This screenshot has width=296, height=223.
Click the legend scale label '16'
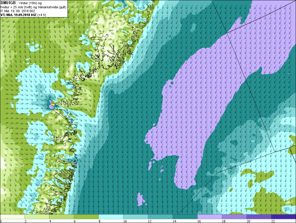point(199,221)
